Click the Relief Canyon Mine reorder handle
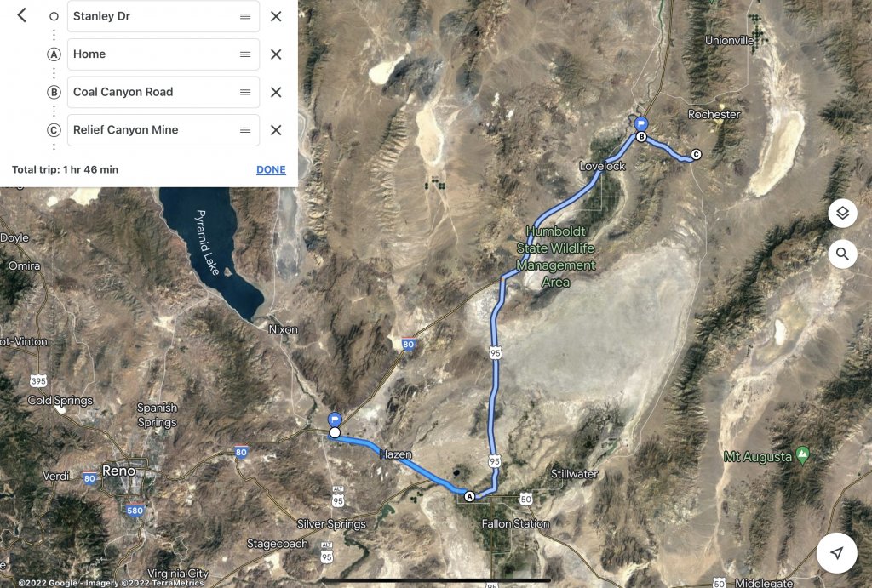Screen dimensions: 872x588 [245, 130]
